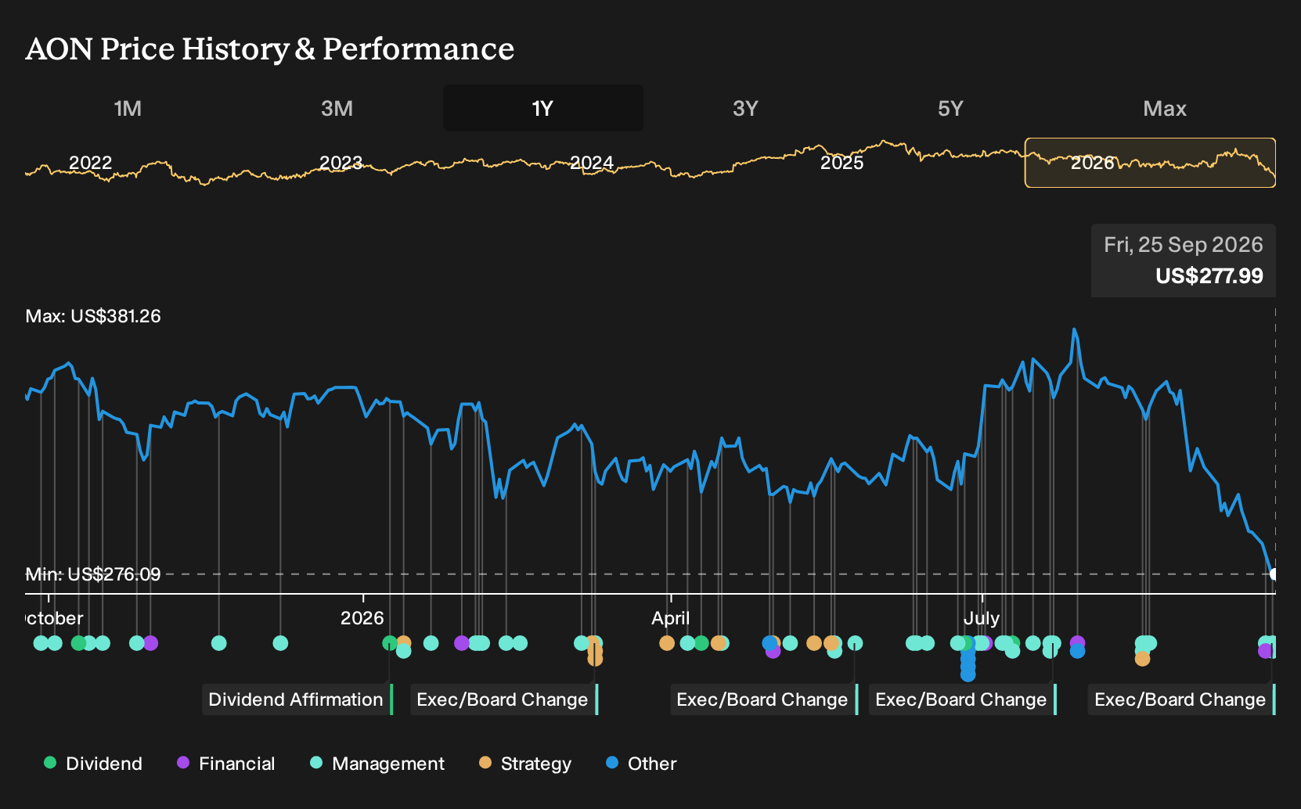Click purple Financial dot at the chart's end

pyautogui.click(x=1265, y=651)
